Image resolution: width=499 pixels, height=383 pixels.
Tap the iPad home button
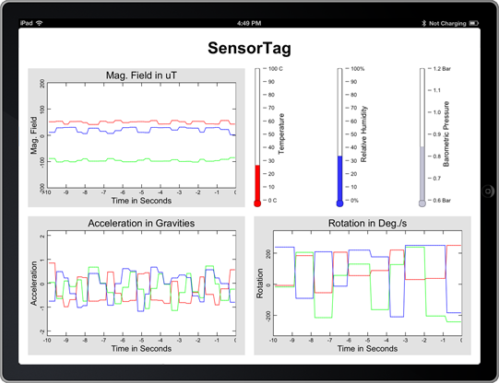point(488,191)
